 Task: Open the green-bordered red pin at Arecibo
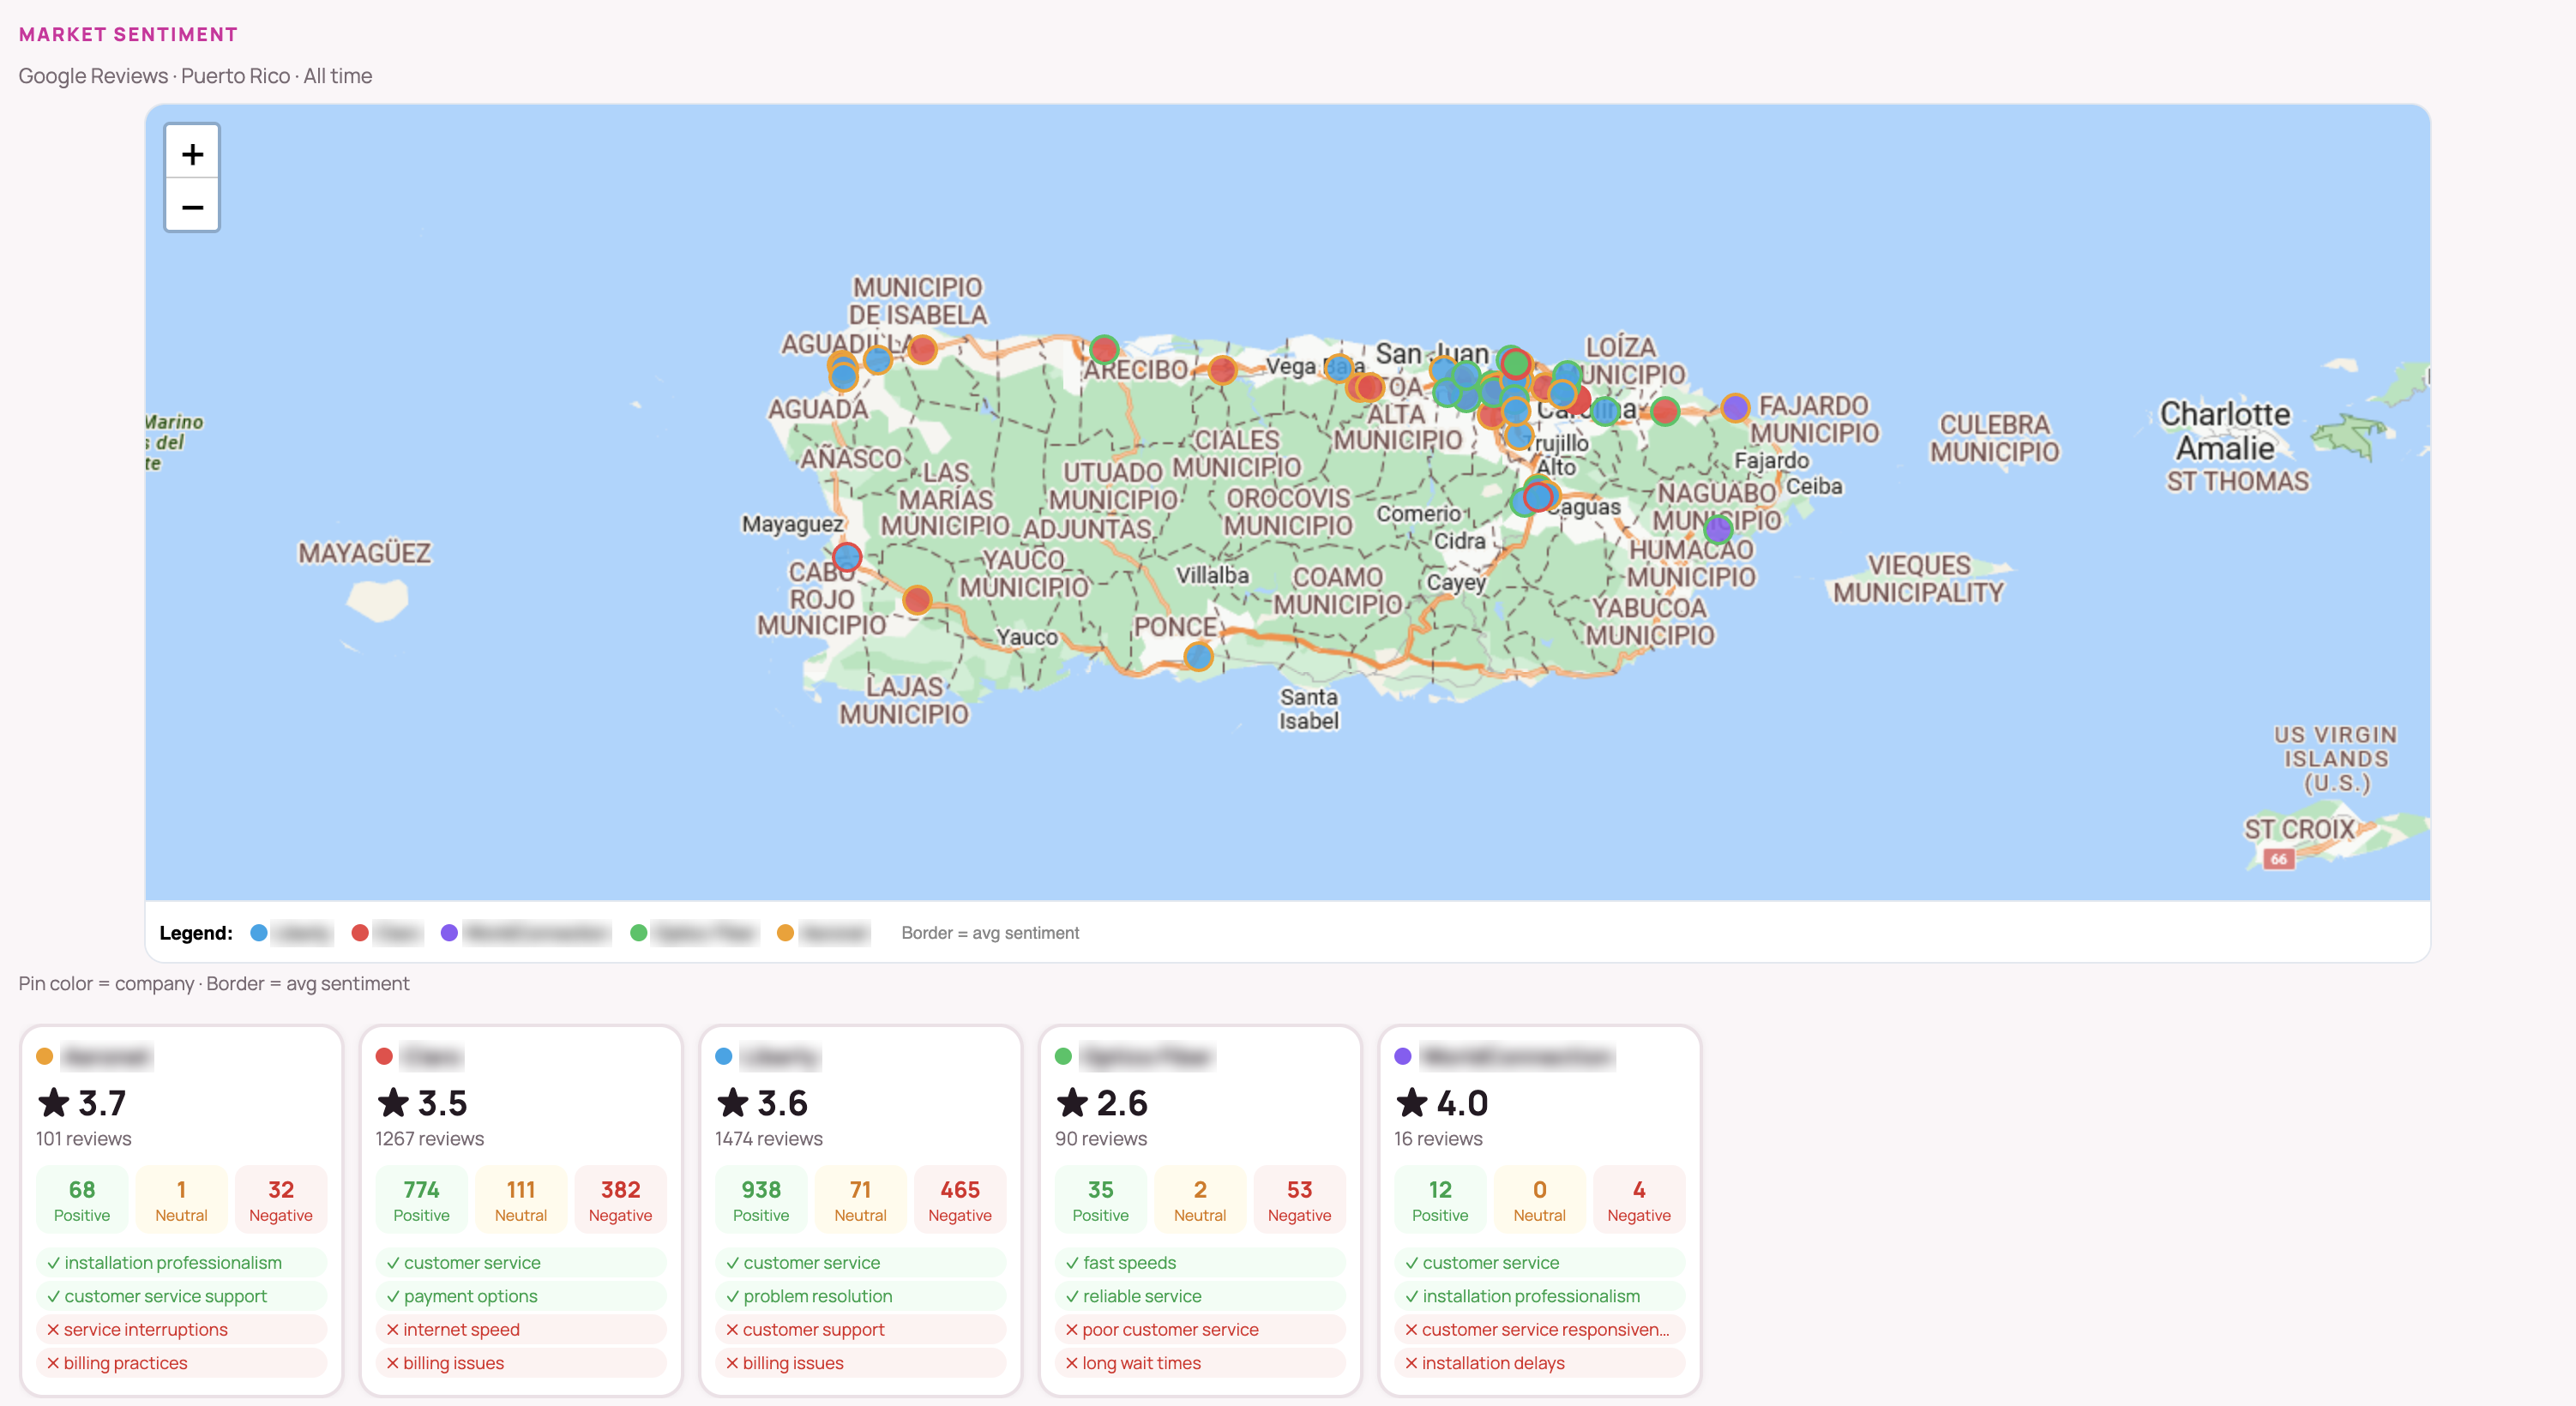tap(1104, 349)
